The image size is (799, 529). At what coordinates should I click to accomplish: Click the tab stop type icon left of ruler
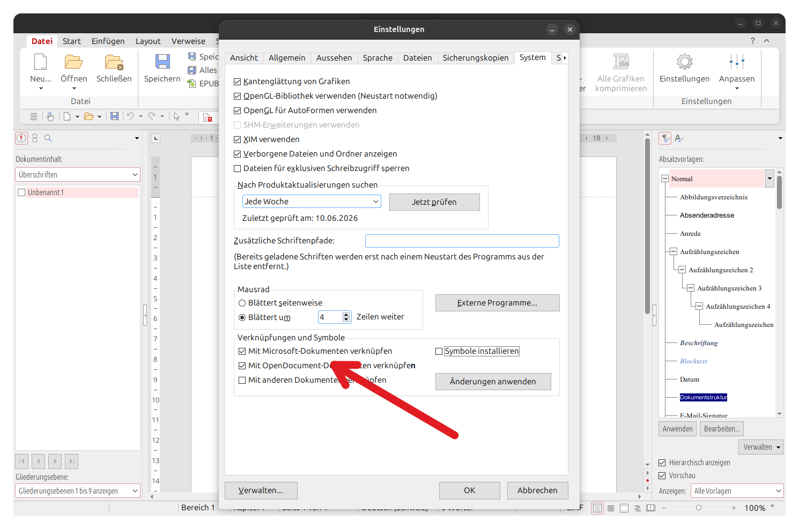156,138
